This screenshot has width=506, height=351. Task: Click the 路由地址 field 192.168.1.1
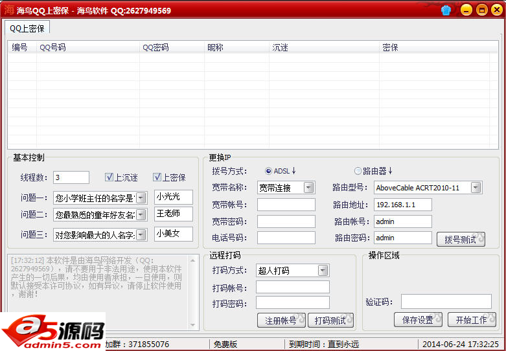(x=403, y=205)
